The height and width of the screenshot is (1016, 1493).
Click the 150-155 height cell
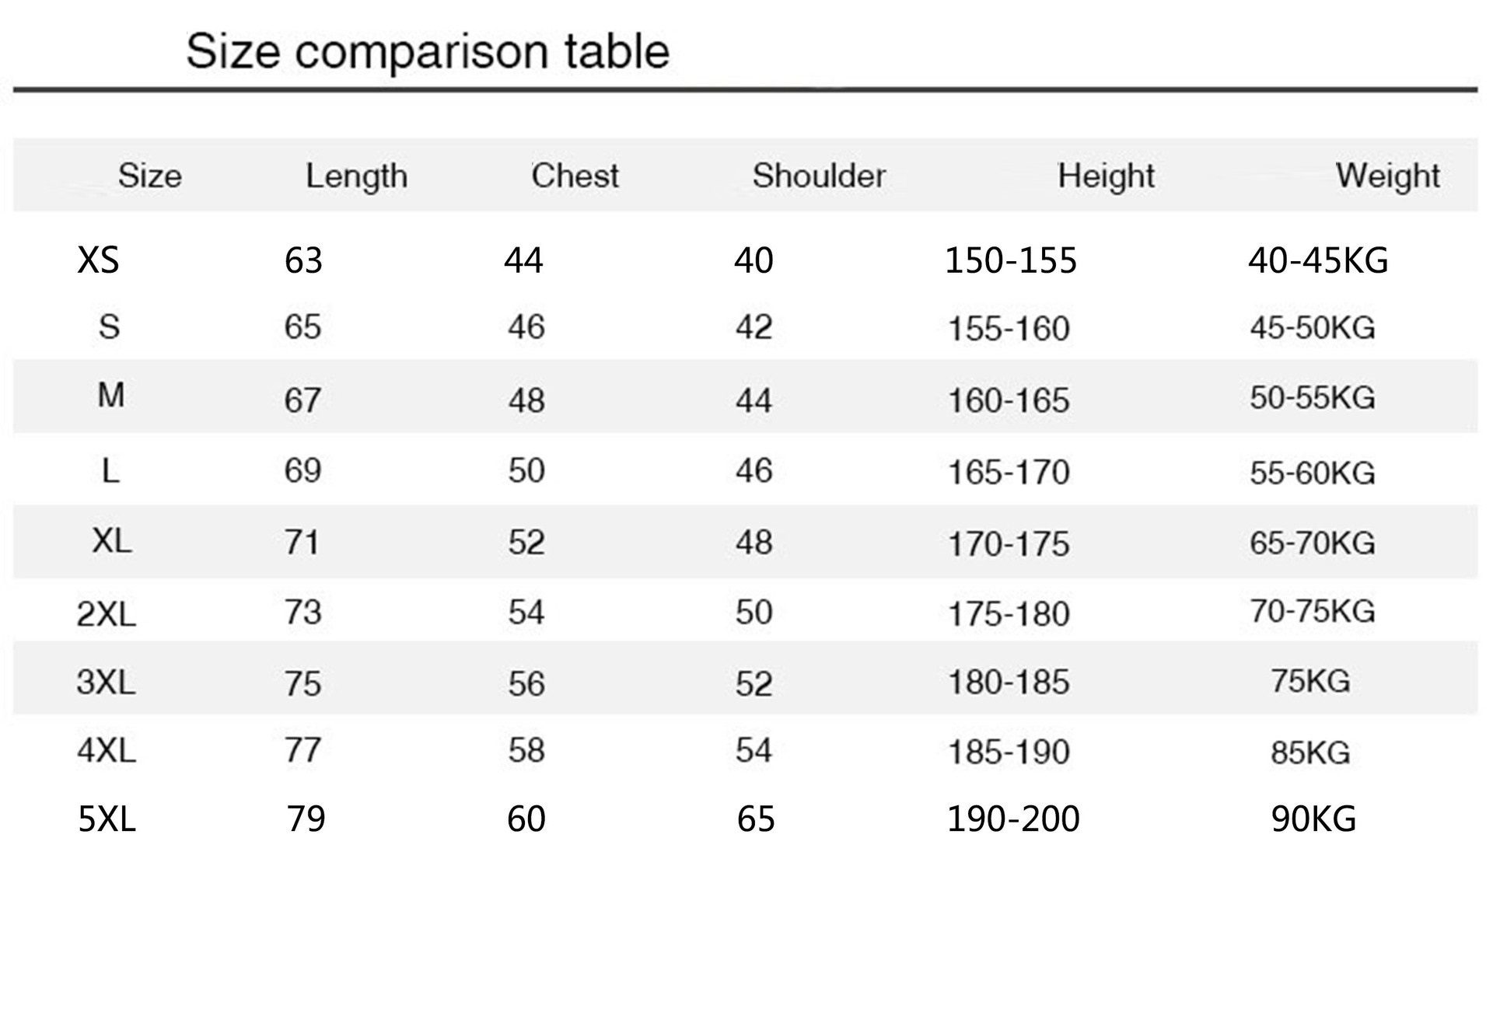point(1010,260)
